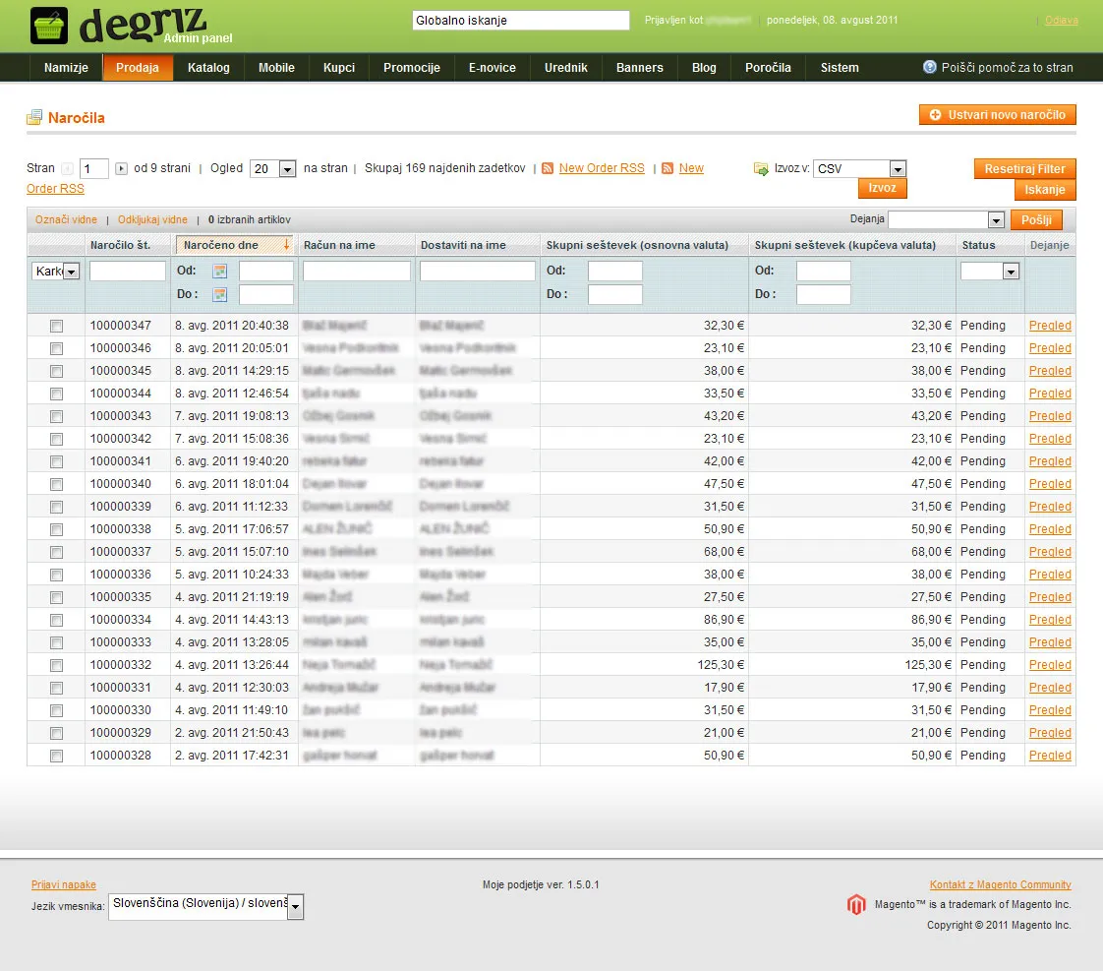1103x971 pixels.
Task: Open Pregled link for order 100000332
Action: click(x=1050, y=665)
